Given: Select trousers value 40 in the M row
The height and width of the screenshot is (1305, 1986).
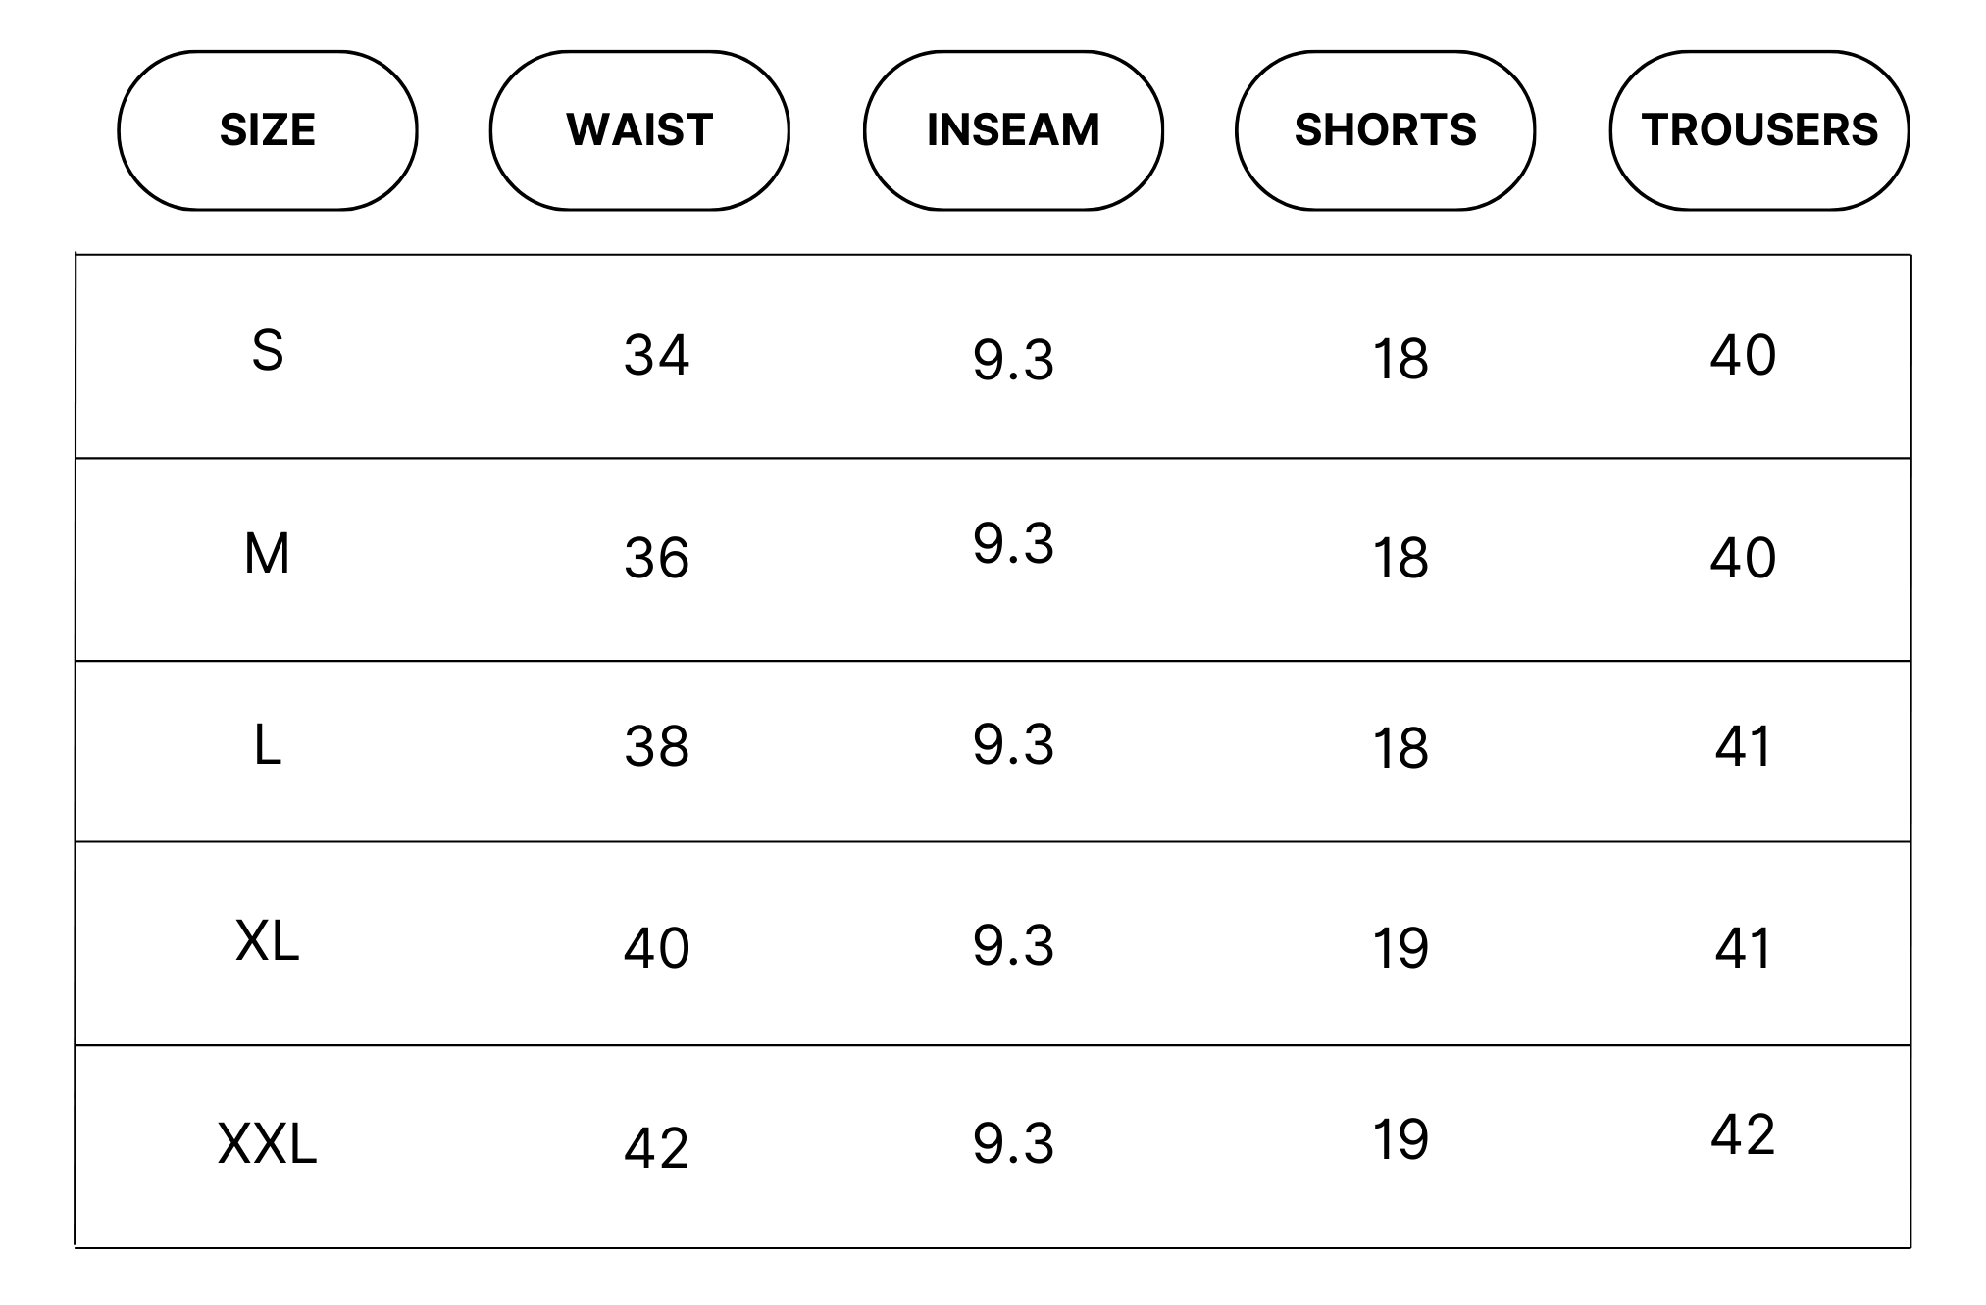Looking at the screenshot, I should point(1743,558).
